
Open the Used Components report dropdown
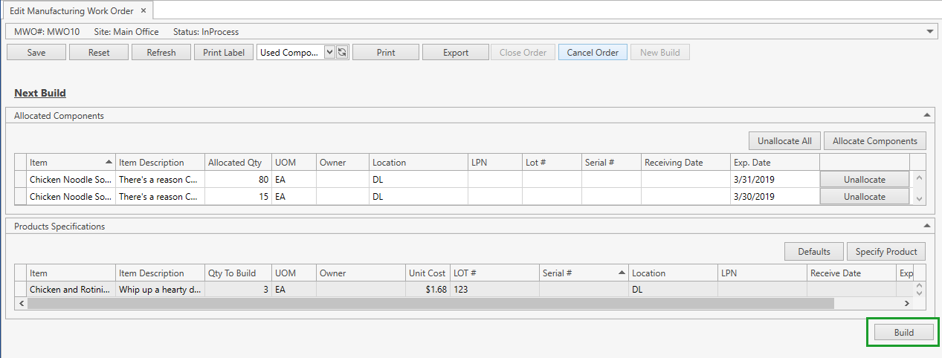point(330,53)
